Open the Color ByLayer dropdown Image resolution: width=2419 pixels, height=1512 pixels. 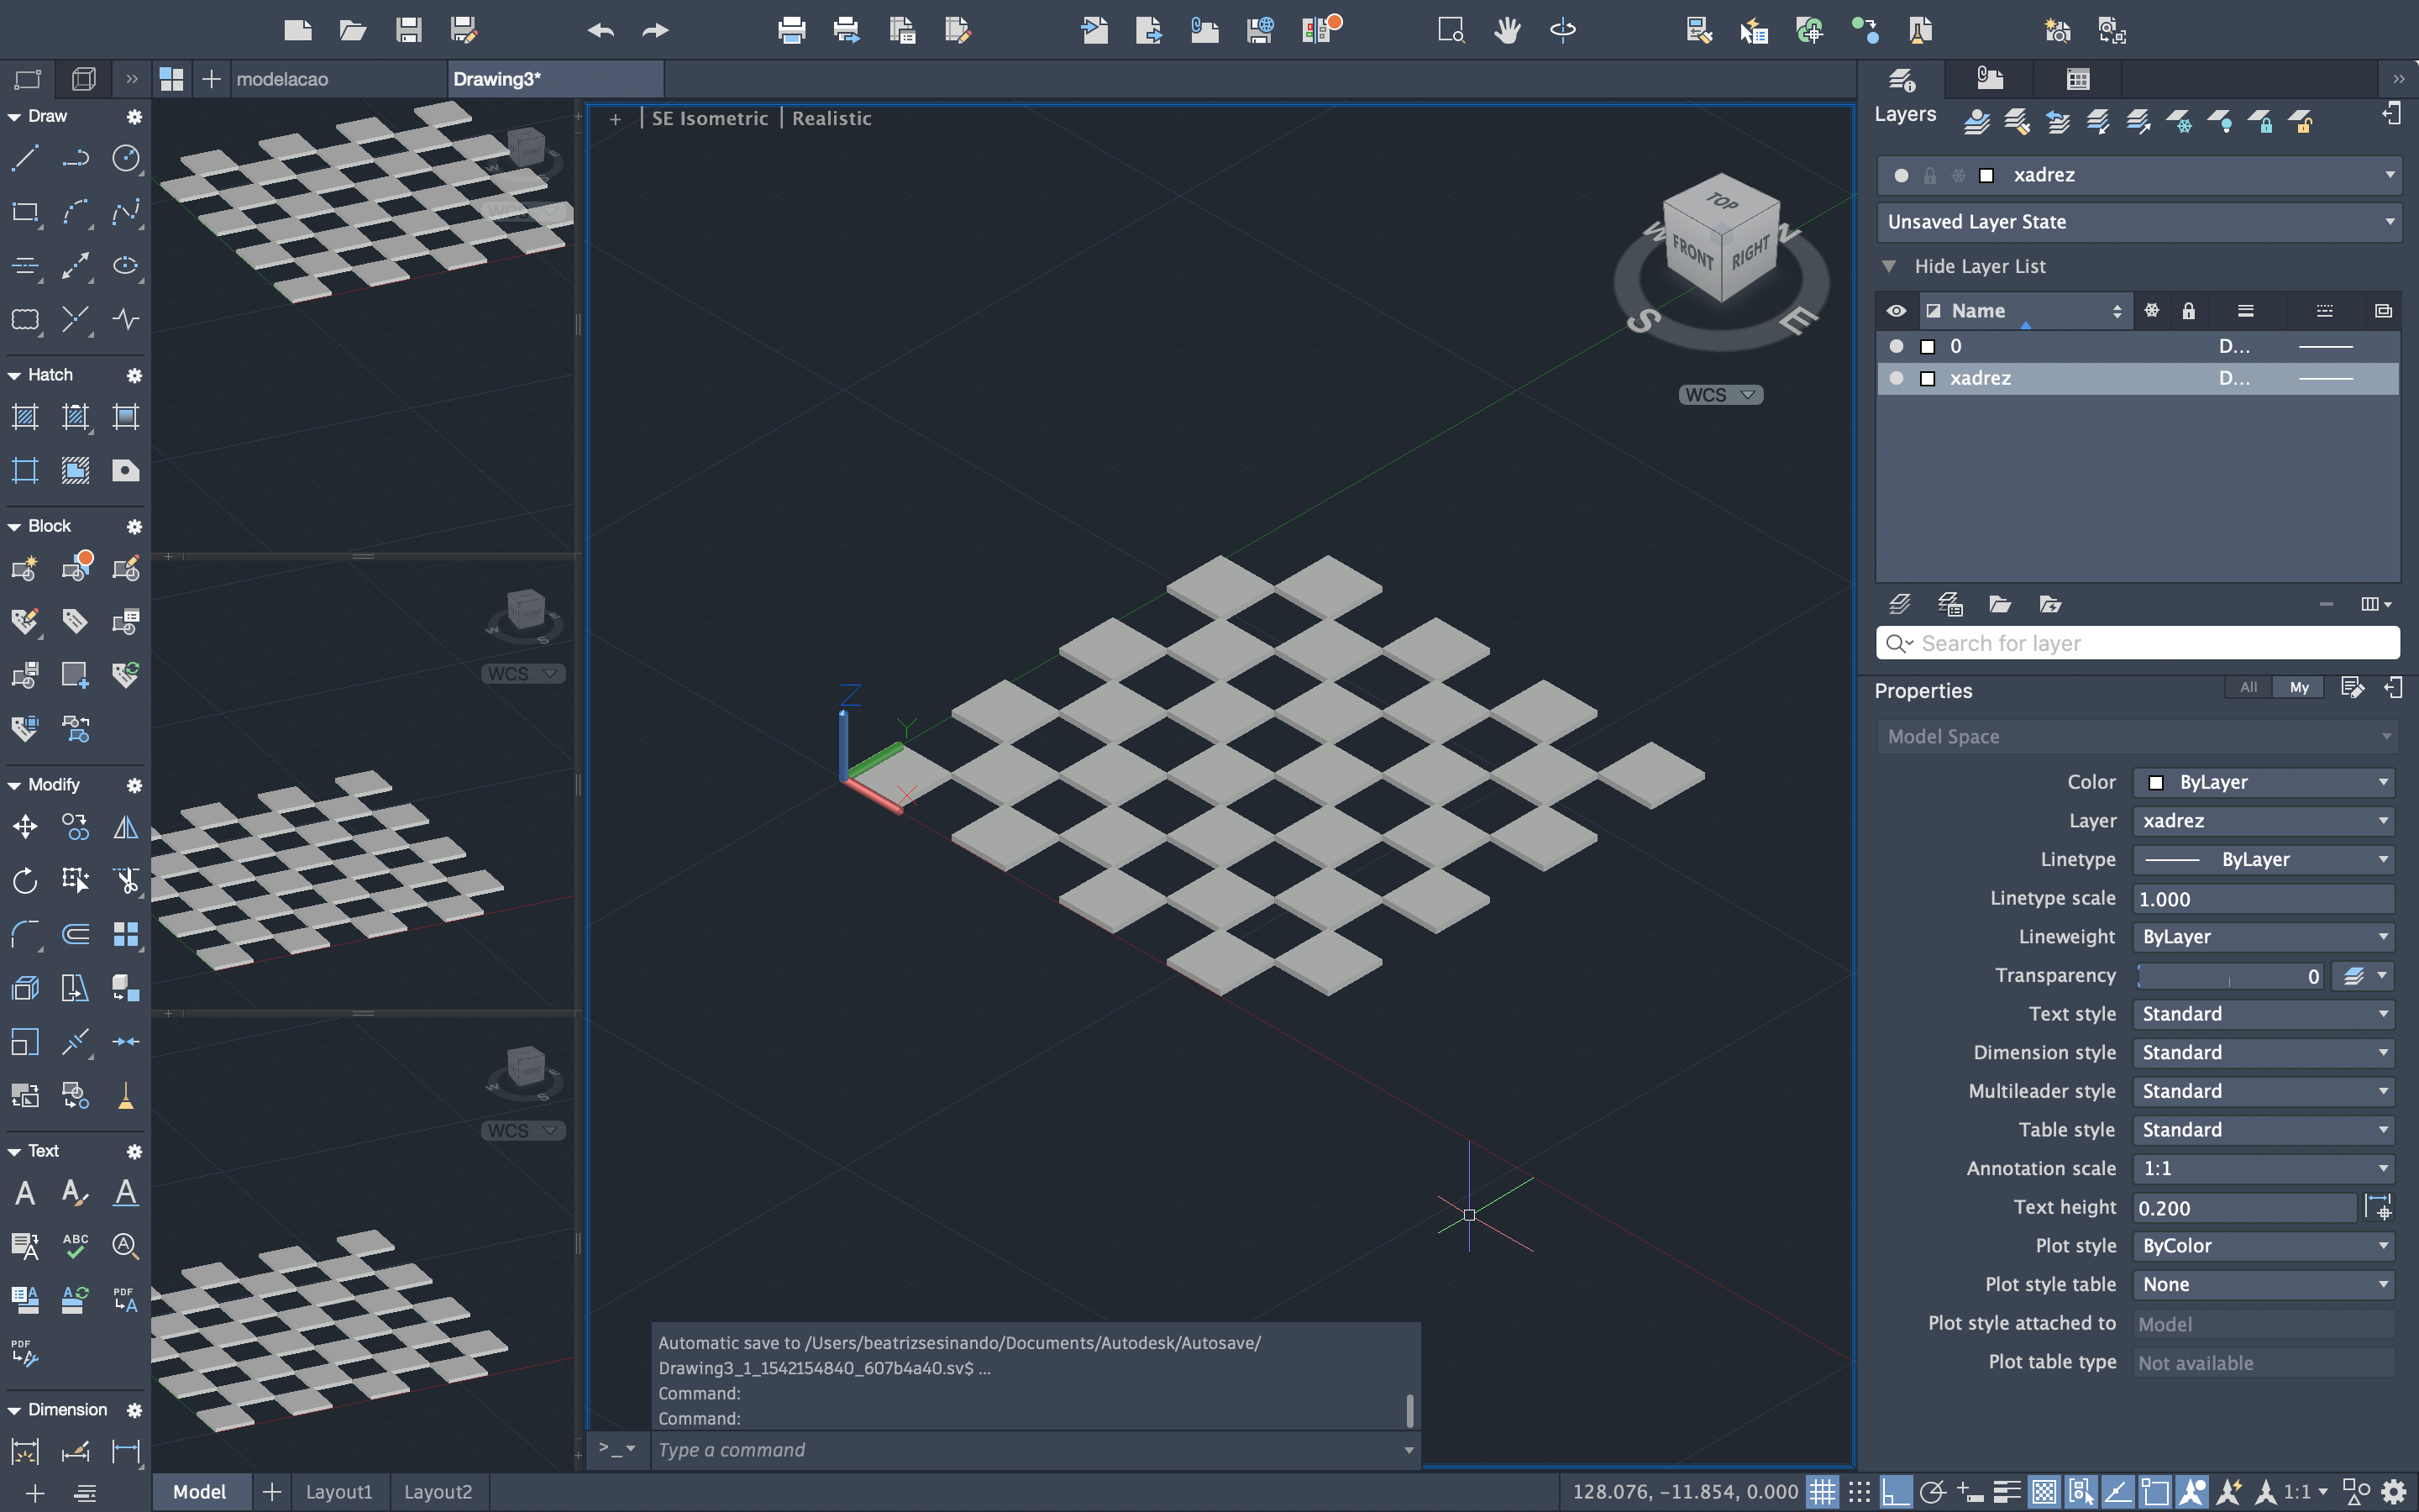click(2263, 782)
